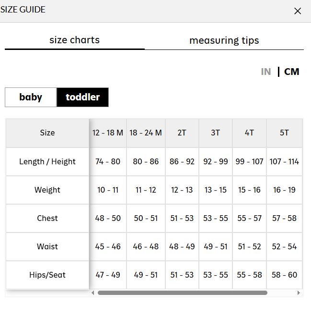Click the 3T waist cell 49 - 51
The height and width of the screenshot is (330, 311).
(x=216, y=246)
